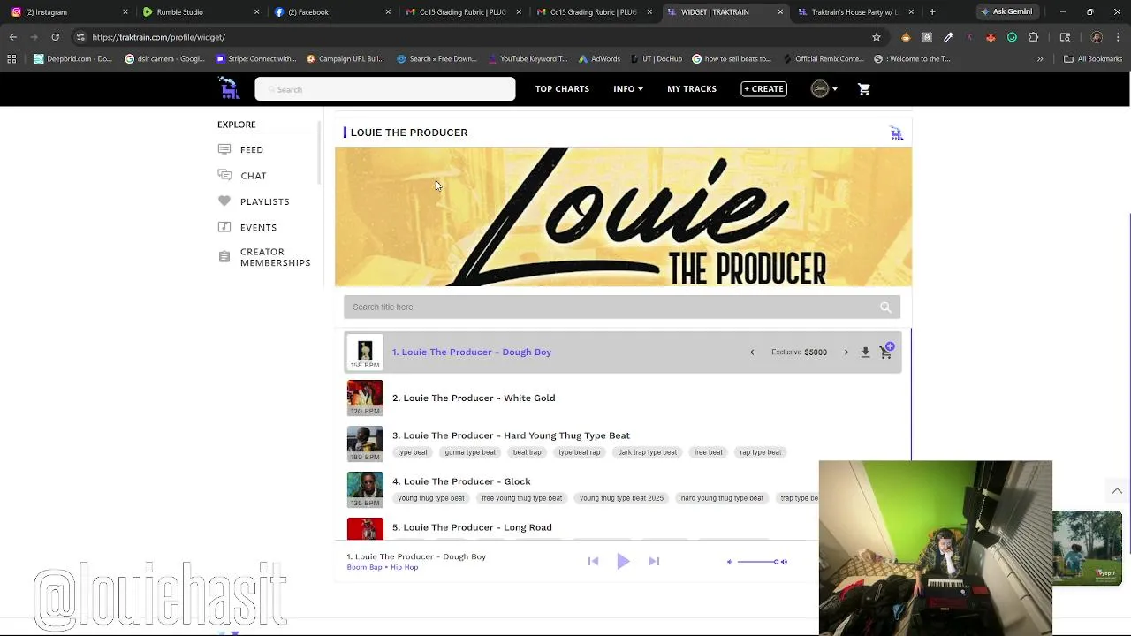Open EVENTS in the Explore sidebar
Viewport: 1131px width, 636px height.
[258, 227]
